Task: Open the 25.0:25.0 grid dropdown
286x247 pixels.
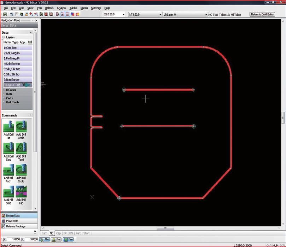Action: pos(123,15)
